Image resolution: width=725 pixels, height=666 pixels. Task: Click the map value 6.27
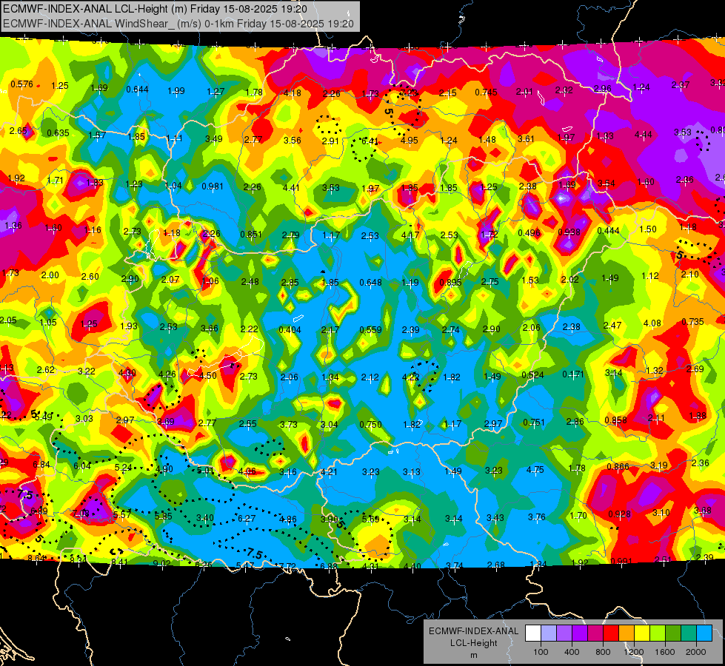coord(247,519)
